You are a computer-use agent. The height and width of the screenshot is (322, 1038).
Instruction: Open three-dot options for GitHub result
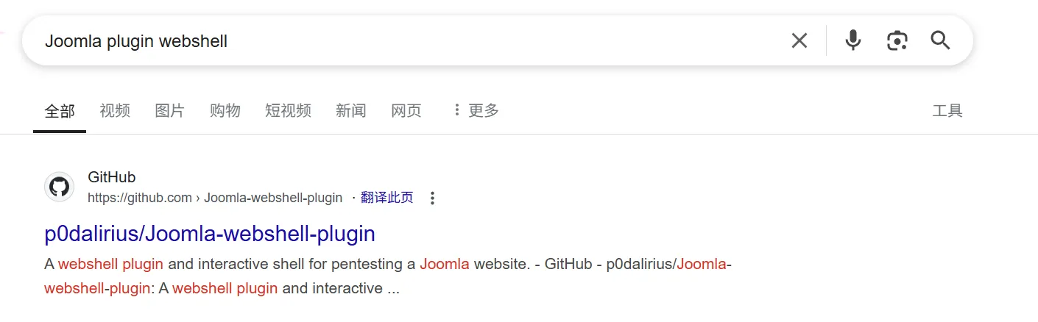[x=432, y=198]
